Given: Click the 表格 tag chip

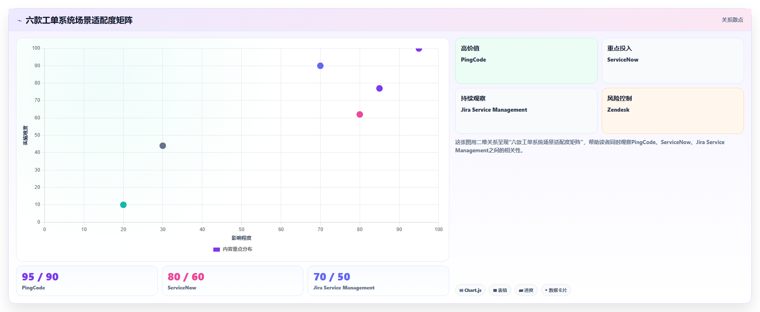Looking at the screenshot, I should [x=500, y=290].
